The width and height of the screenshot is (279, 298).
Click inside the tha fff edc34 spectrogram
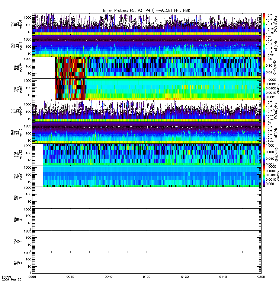click(x=147, y=24)
